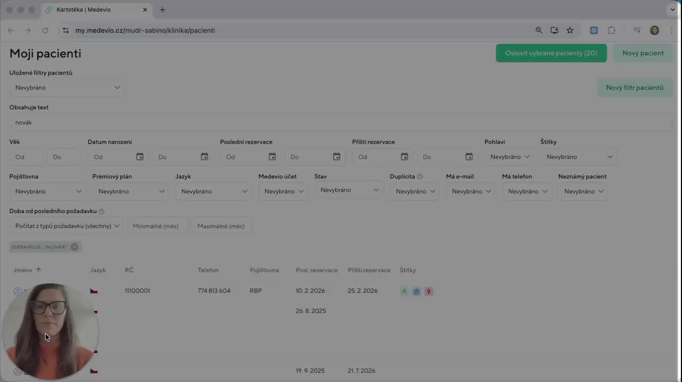Open calendar for Poslední rezervace Od field
This screenshot has width=682, height=382.
[x=272, y=157]
